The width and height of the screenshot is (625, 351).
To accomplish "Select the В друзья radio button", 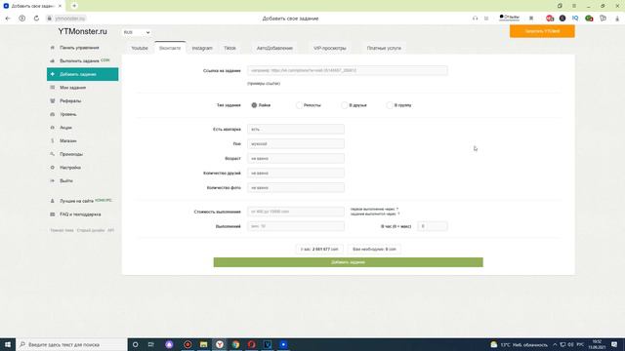I will point(345,105).
